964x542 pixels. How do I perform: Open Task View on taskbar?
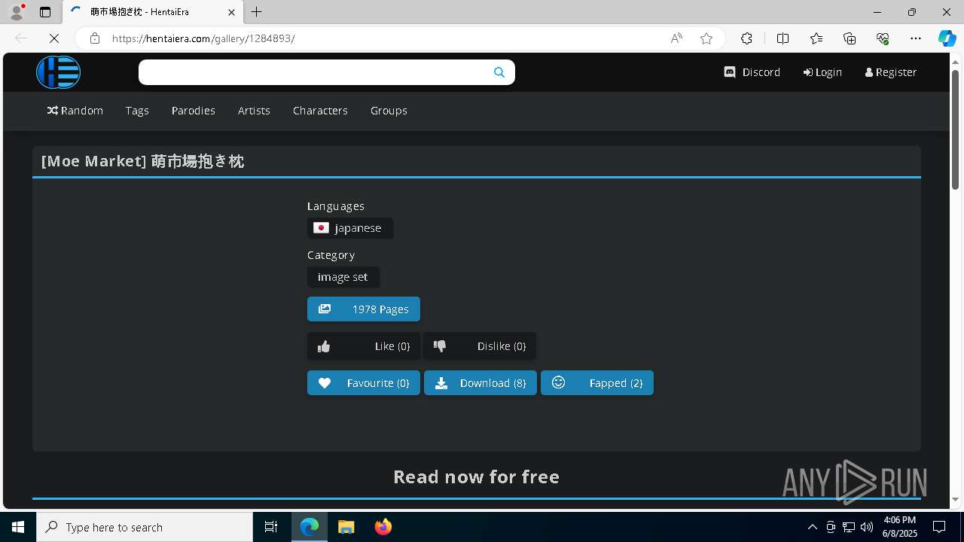tap(271, 527)
